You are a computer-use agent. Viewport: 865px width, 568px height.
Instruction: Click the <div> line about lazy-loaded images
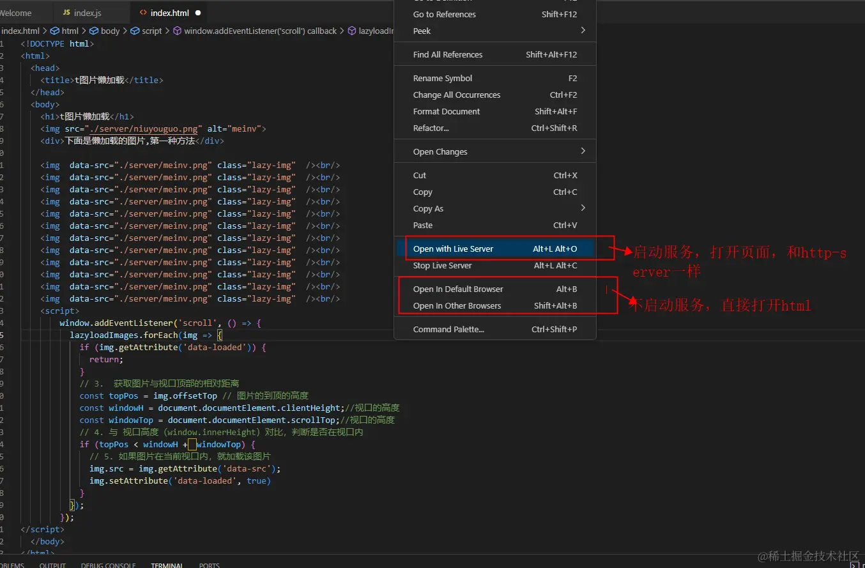(132, 141)
